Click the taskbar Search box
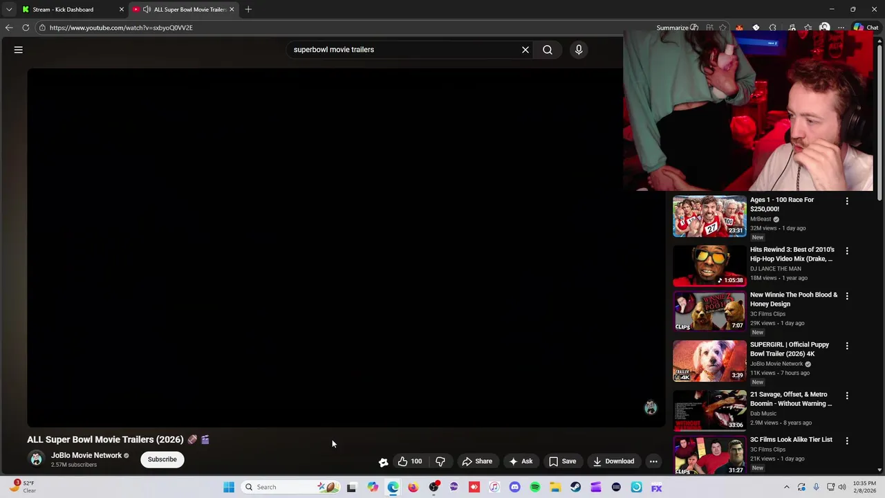Viewport: 885px width, 498px height. click(290, 487)
